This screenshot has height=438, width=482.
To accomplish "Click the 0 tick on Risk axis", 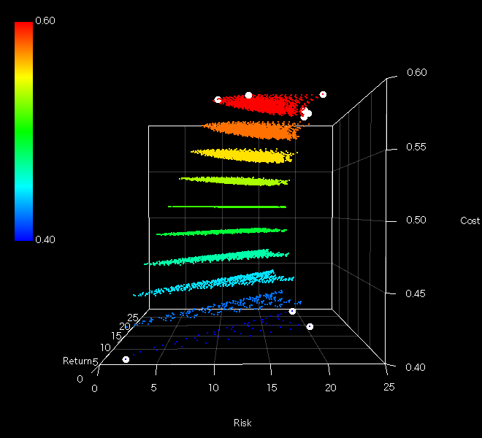I will click(x=95, y=388).
